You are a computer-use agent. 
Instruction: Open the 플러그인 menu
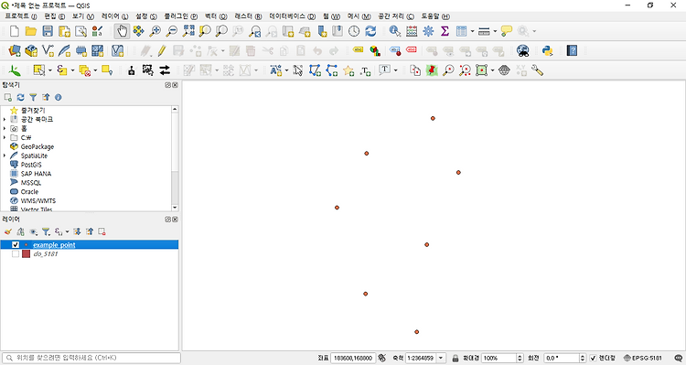point(181,16)
